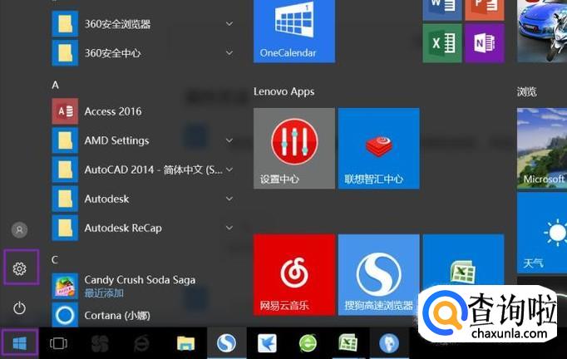Select the Autodesk ReCap folder name

point(123,229)
